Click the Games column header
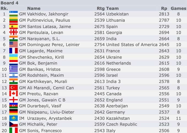The height and width of the screenshot is (133, 187). click(178, 9)
